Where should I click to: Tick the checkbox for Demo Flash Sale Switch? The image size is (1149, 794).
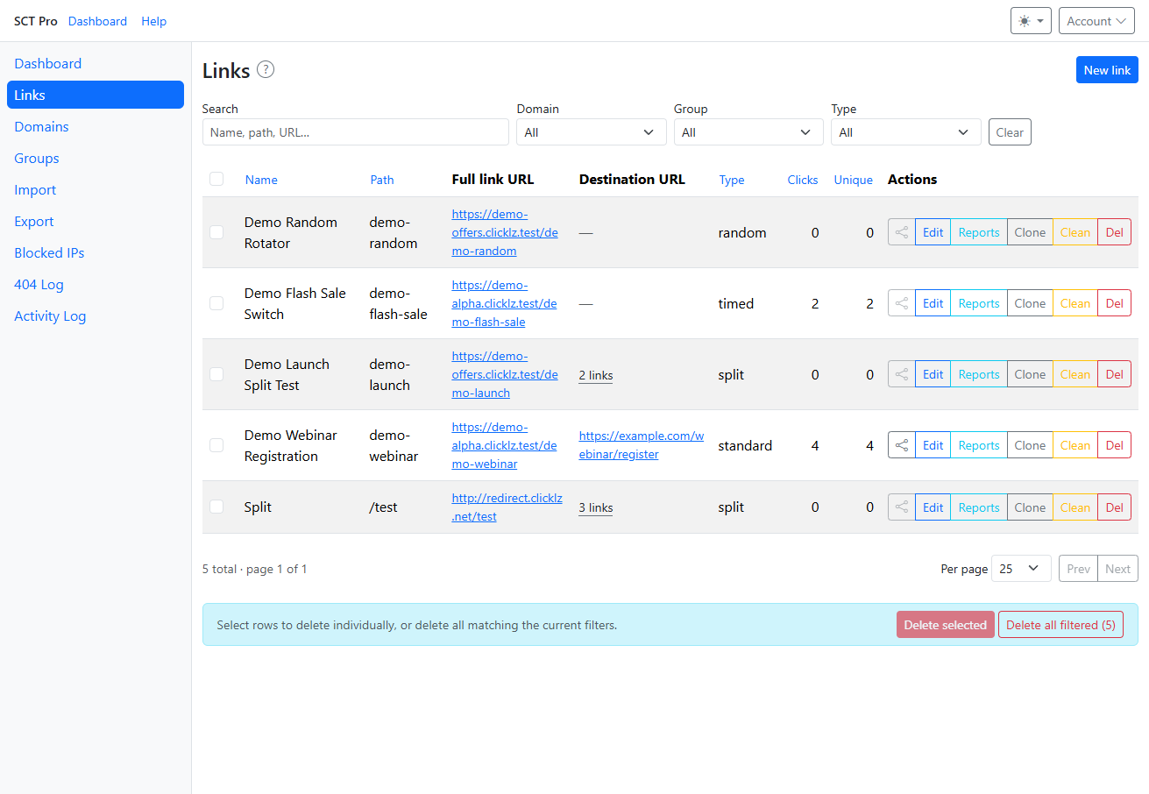click(216, 303)
